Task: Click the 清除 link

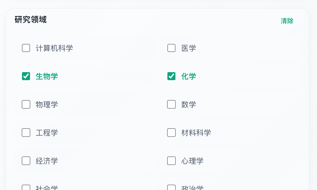Action: pyautogui.click(x=287, y=21)
